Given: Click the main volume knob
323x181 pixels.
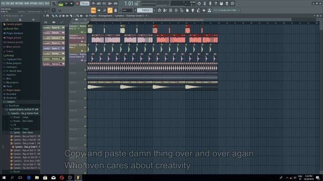Looking at the screenshot, I should (x=54, y=4).
